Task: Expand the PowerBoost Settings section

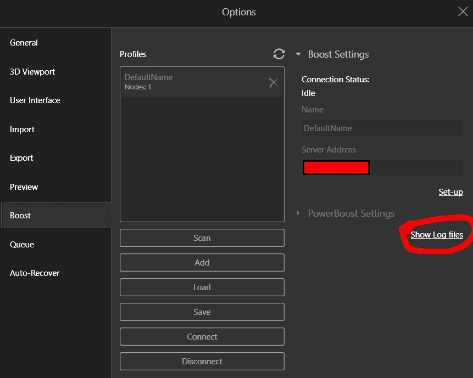Action: (298, 213)
